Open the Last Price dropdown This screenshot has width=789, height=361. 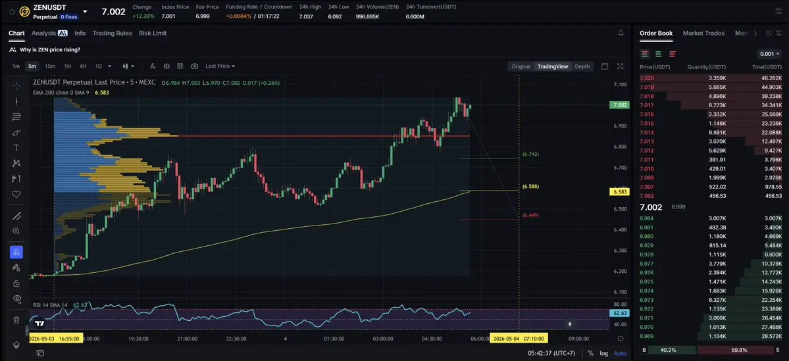click(x=220, y=66)
